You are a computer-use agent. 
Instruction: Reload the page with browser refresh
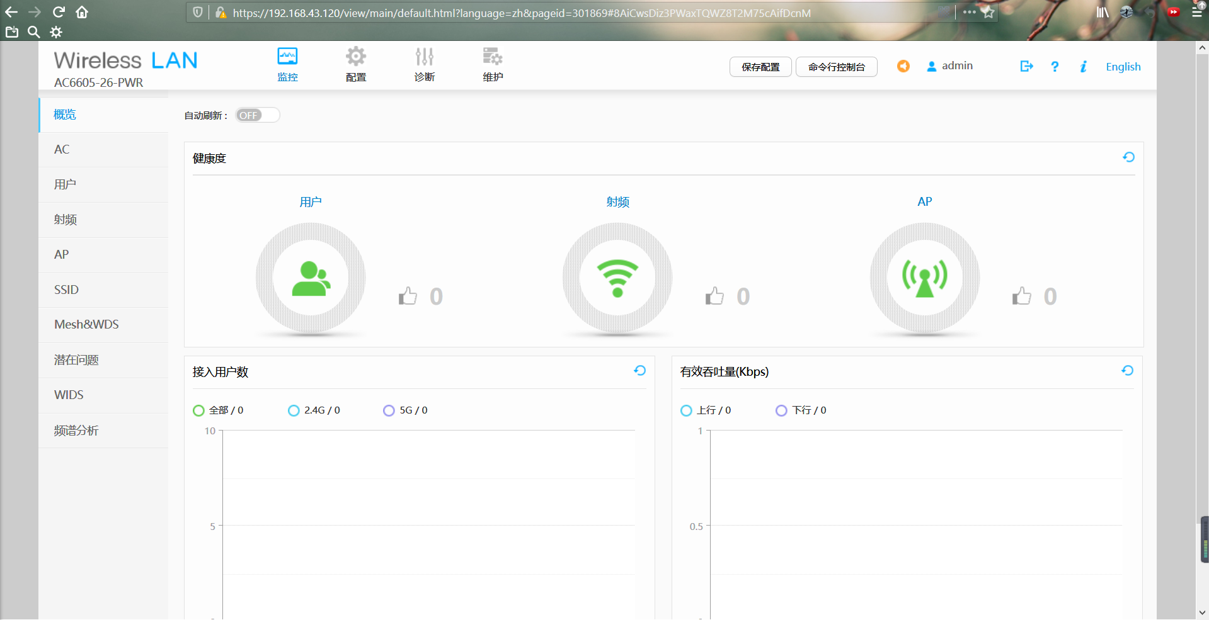pyautogui.click(x=59, y=12)
